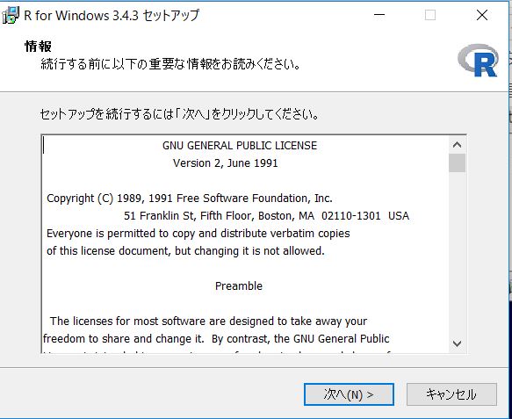Click the 'R for Windows 3.4.3 セットアップ' title
Viewport: 512px width, 419px height.
(x=112, y=15)
